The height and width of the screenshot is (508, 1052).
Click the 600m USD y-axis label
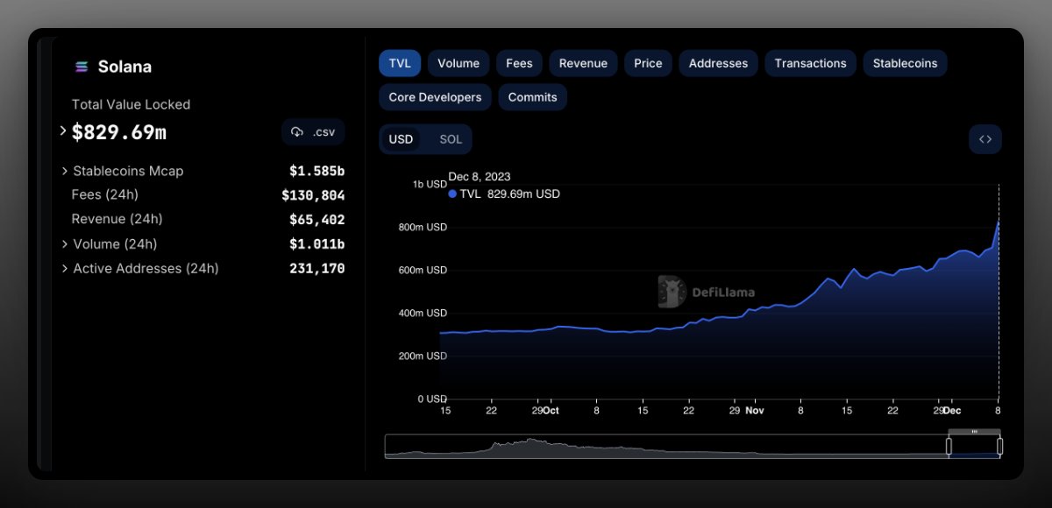(423, 270)
